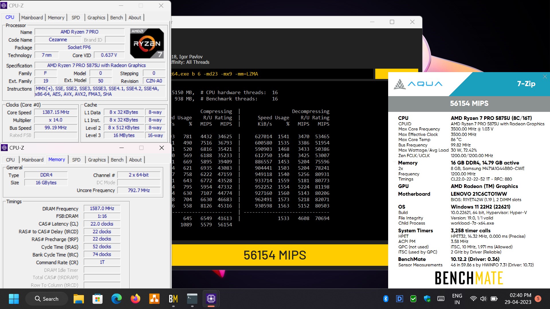Check battery status icon

click(494, 299)
